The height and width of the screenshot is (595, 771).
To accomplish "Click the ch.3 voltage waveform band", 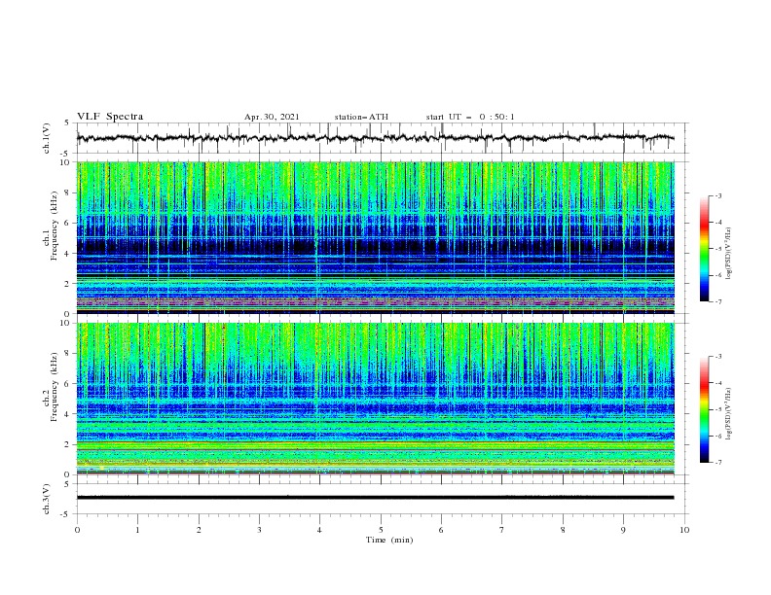I will tap(375, 498).
